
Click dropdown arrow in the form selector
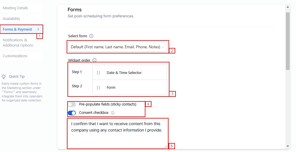click(x=163, y=47)
